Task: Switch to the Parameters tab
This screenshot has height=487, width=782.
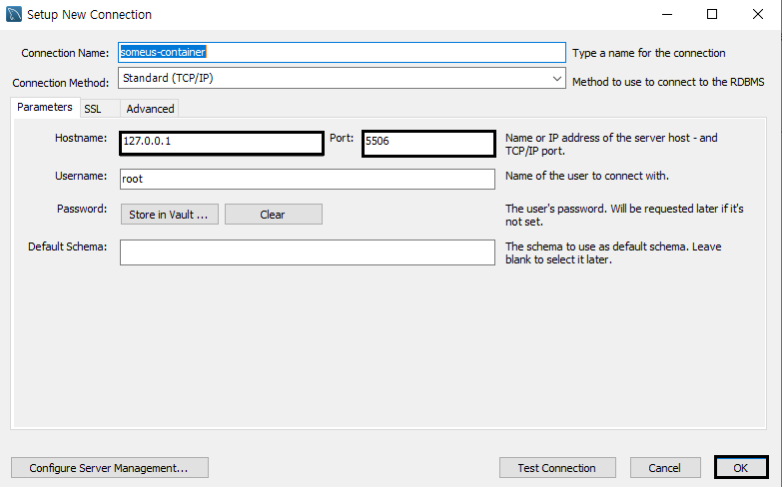Action: (45, 107)
